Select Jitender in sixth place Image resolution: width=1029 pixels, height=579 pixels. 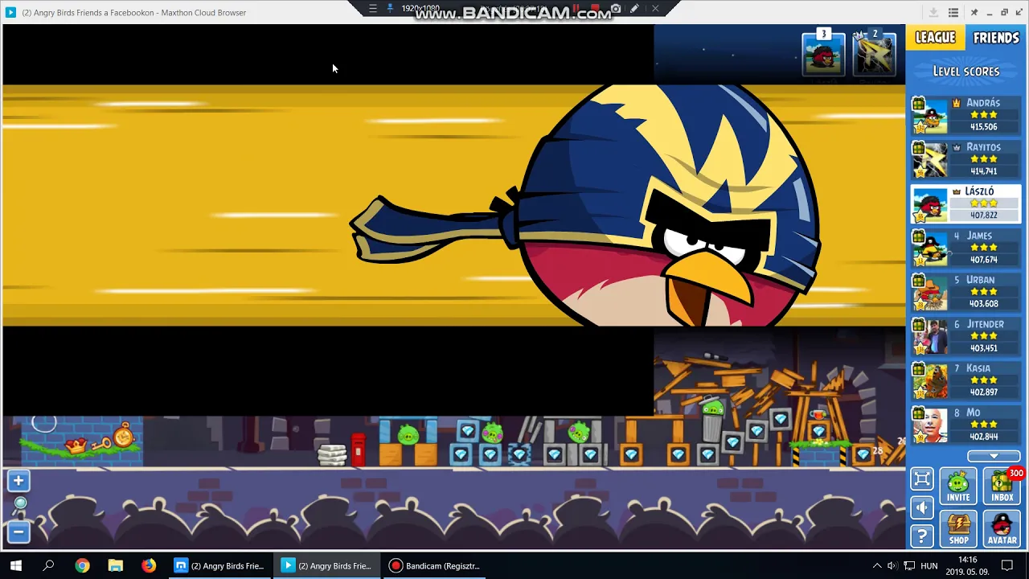pyautogui.click(x=965, y=336)
